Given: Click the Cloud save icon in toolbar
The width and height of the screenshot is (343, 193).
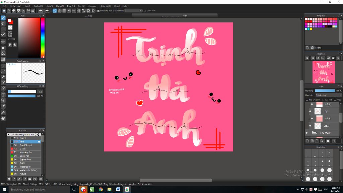Looking at the screenshot, I should [4, 10].
